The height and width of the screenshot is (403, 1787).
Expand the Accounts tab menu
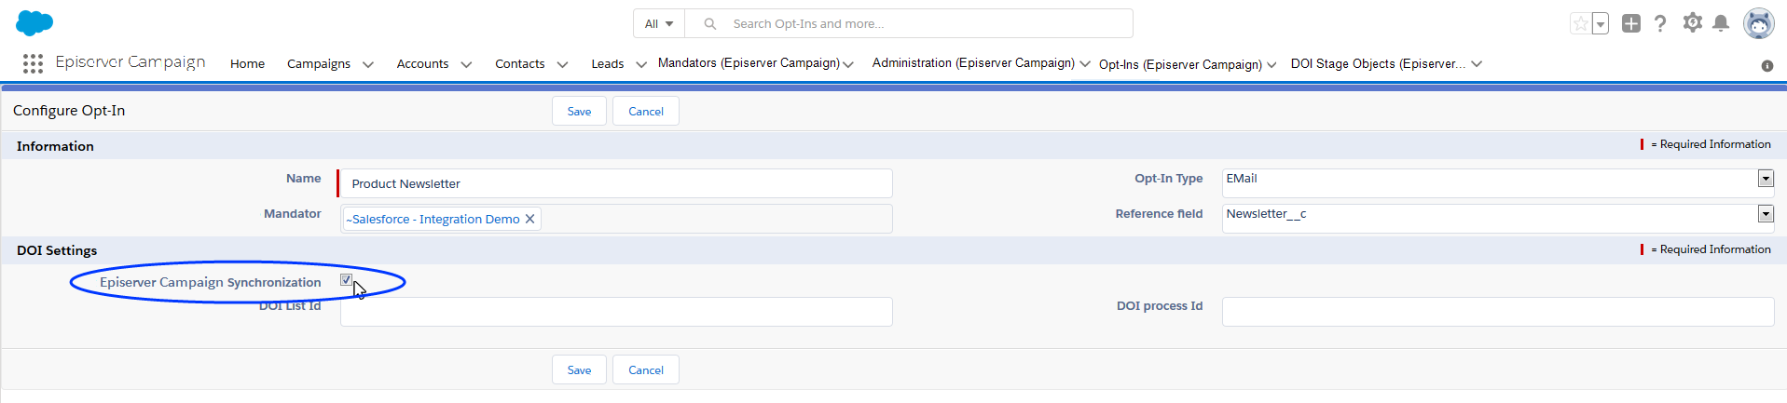466,64
